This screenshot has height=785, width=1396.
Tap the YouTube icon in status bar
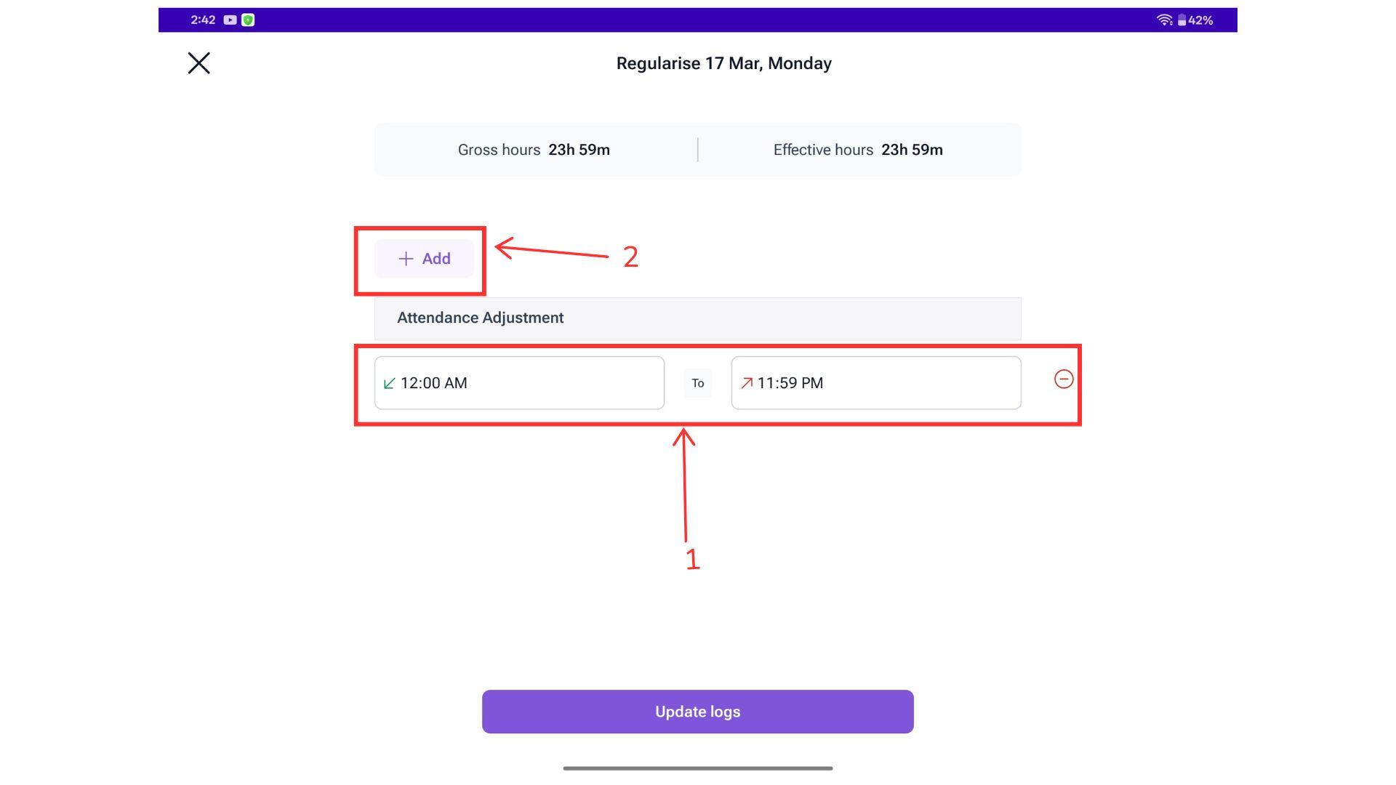coord(230,20)
